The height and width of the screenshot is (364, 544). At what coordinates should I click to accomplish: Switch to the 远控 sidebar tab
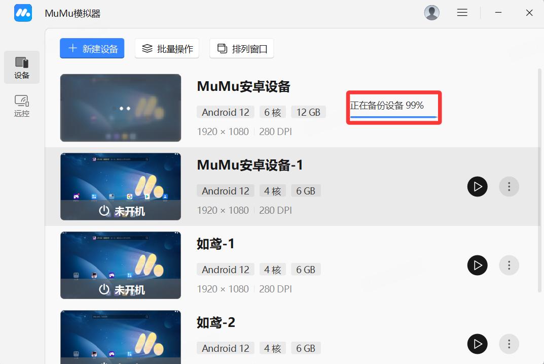[x=22, y=106]
